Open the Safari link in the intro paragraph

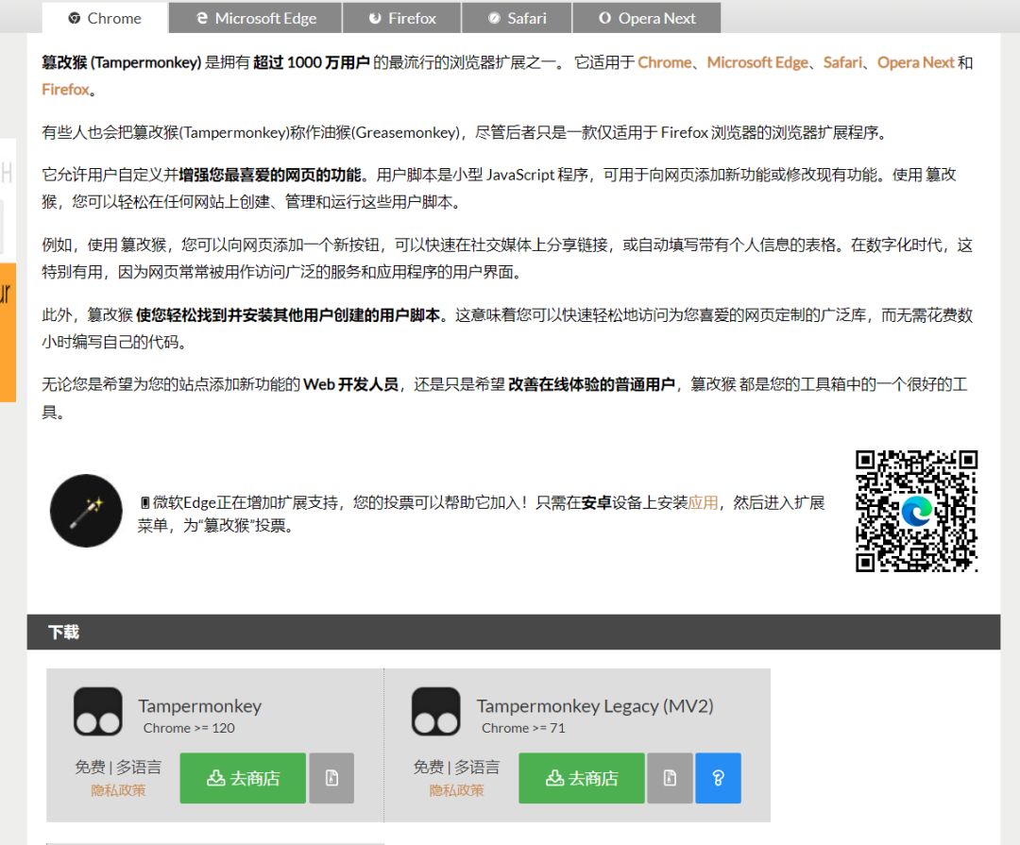click(842, 62)
